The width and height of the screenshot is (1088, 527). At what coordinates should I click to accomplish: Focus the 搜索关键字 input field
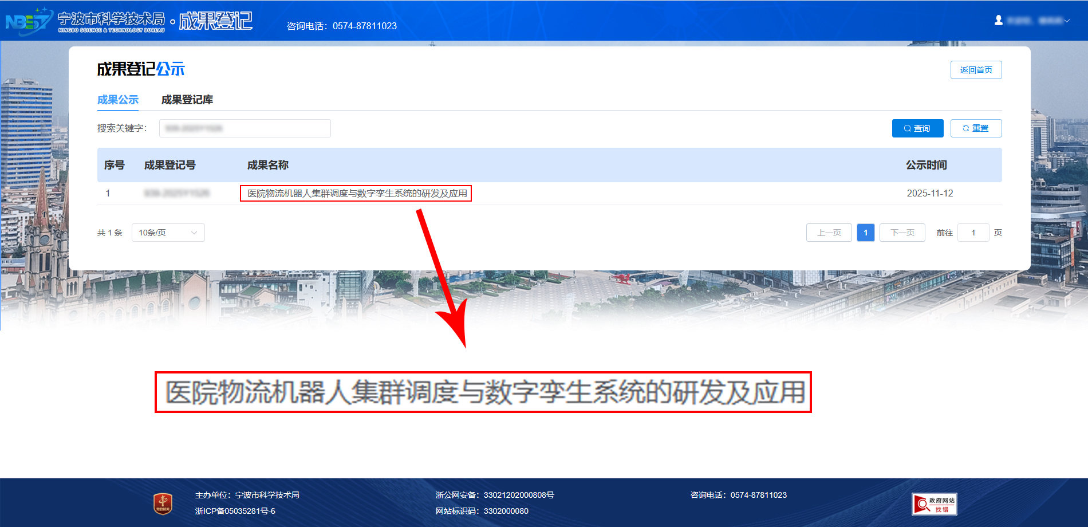coord(245,128)
